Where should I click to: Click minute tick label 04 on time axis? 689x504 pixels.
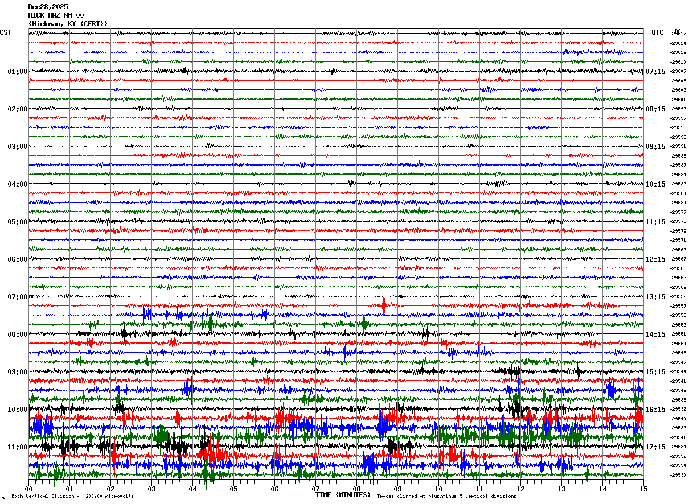click(192, 489)
